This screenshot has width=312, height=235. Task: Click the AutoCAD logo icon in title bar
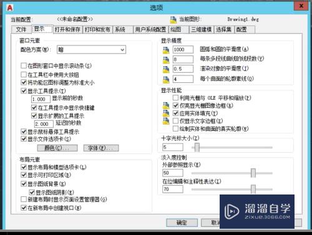point(10,8)
